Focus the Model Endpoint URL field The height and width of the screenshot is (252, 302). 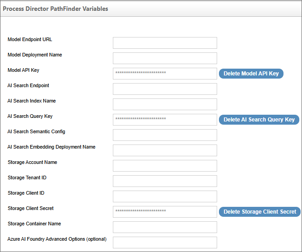tap(165, 43)
